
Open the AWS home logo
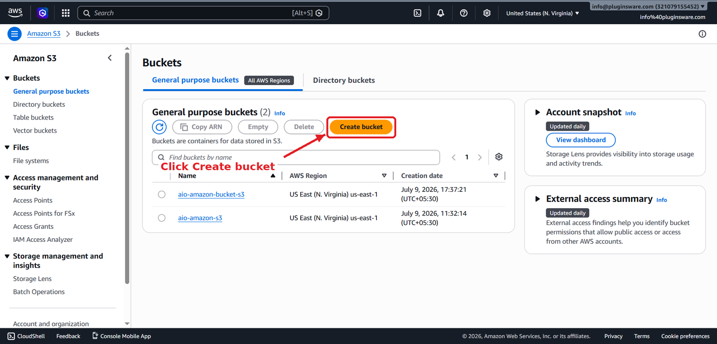[15, 13]
